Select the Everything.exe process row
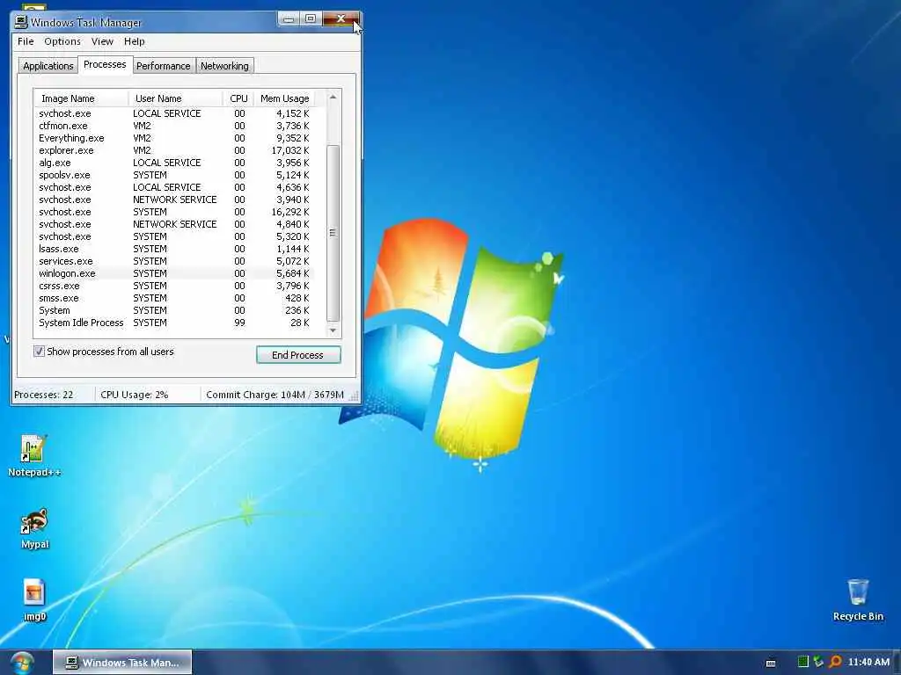This screenshot has height=675, width=901. pos(174,138)
